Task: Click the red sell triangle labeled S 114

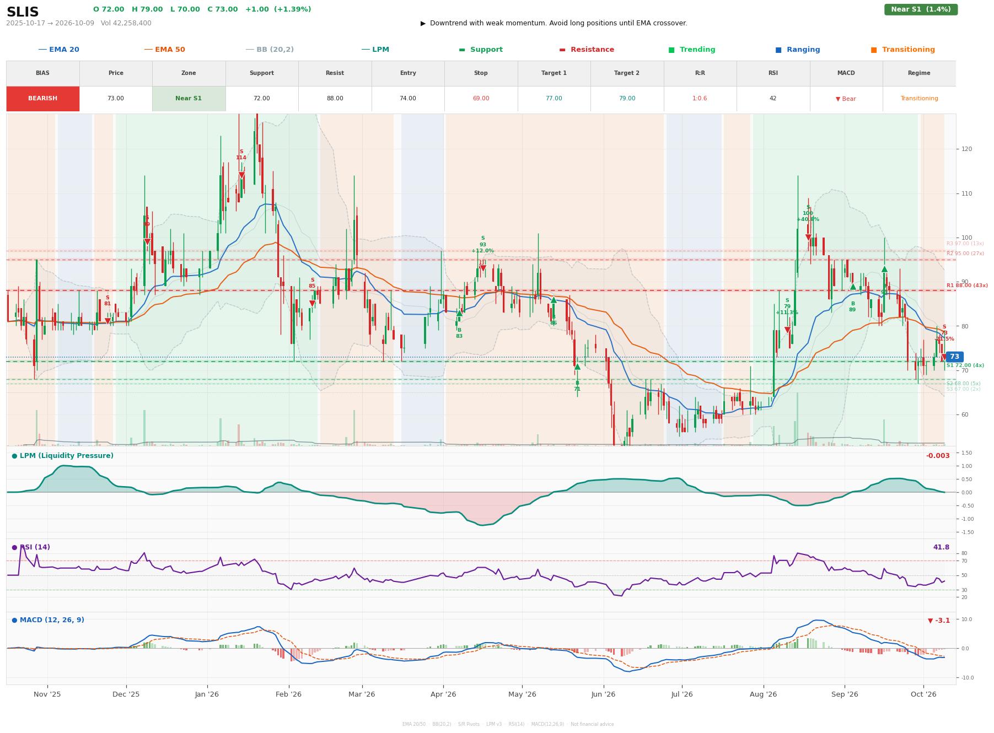Action: 241,175
